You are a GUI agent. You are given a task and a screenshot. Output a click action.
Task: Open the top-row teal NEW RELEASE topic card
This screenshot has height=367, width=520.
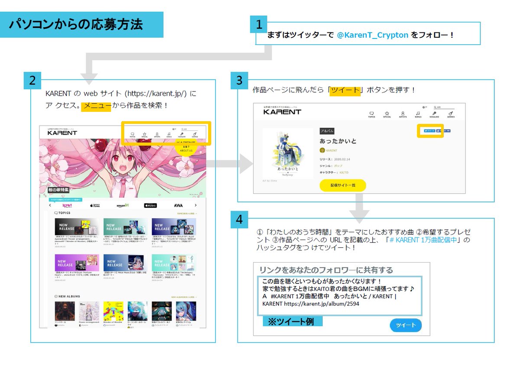pos(125,227)
